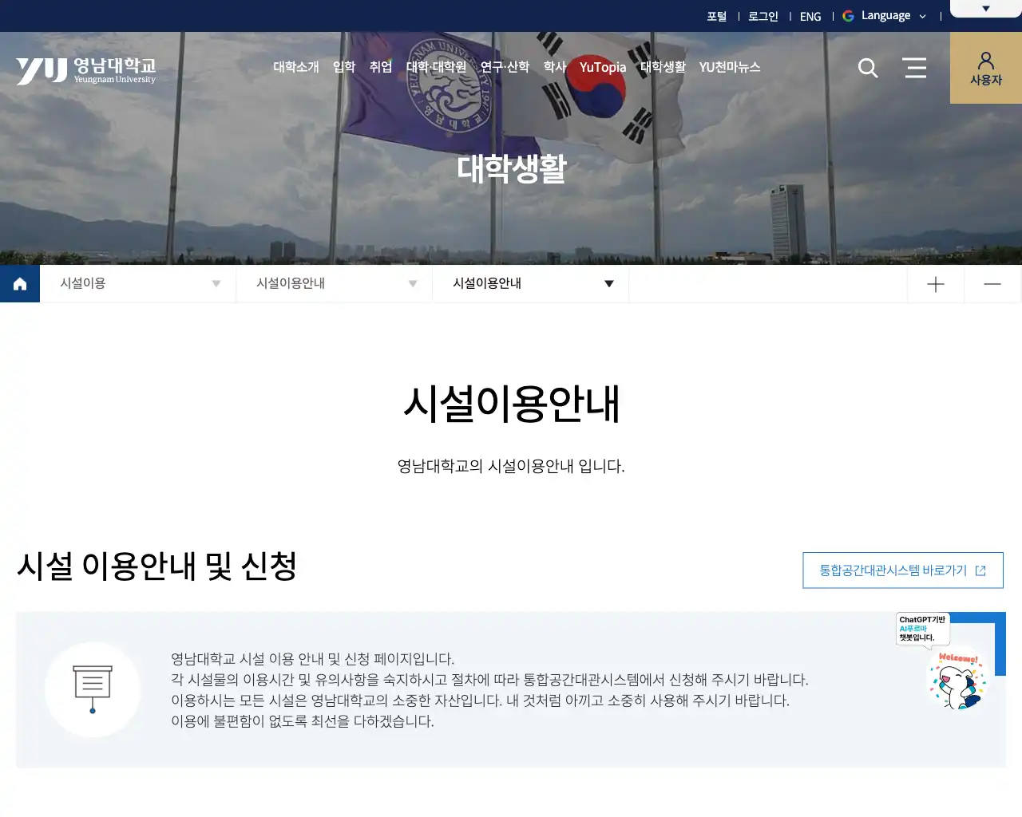Click the Yeungnam University YU logo
This screenshot has width=1022, height=817.
click(85, 69)
